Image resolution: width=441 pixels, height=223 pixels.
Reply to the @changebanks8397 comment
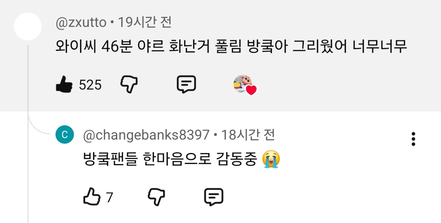click(x=214, y=197)
